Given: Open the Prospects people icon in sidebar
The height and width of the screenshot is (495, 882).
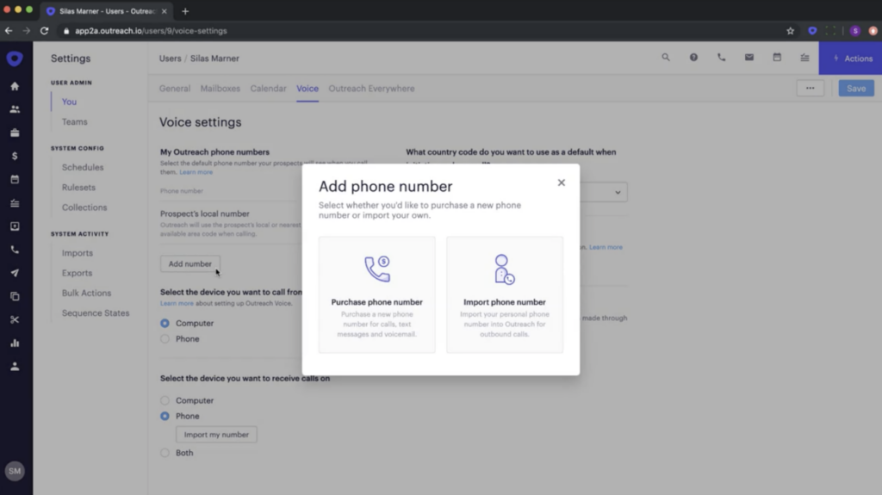Looking at the screenshot, I should [x=15, y=109].
